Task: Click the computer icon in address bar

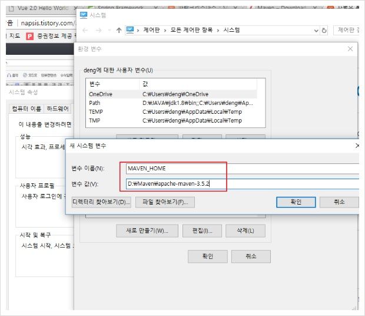Action: [x=130, y=30]
